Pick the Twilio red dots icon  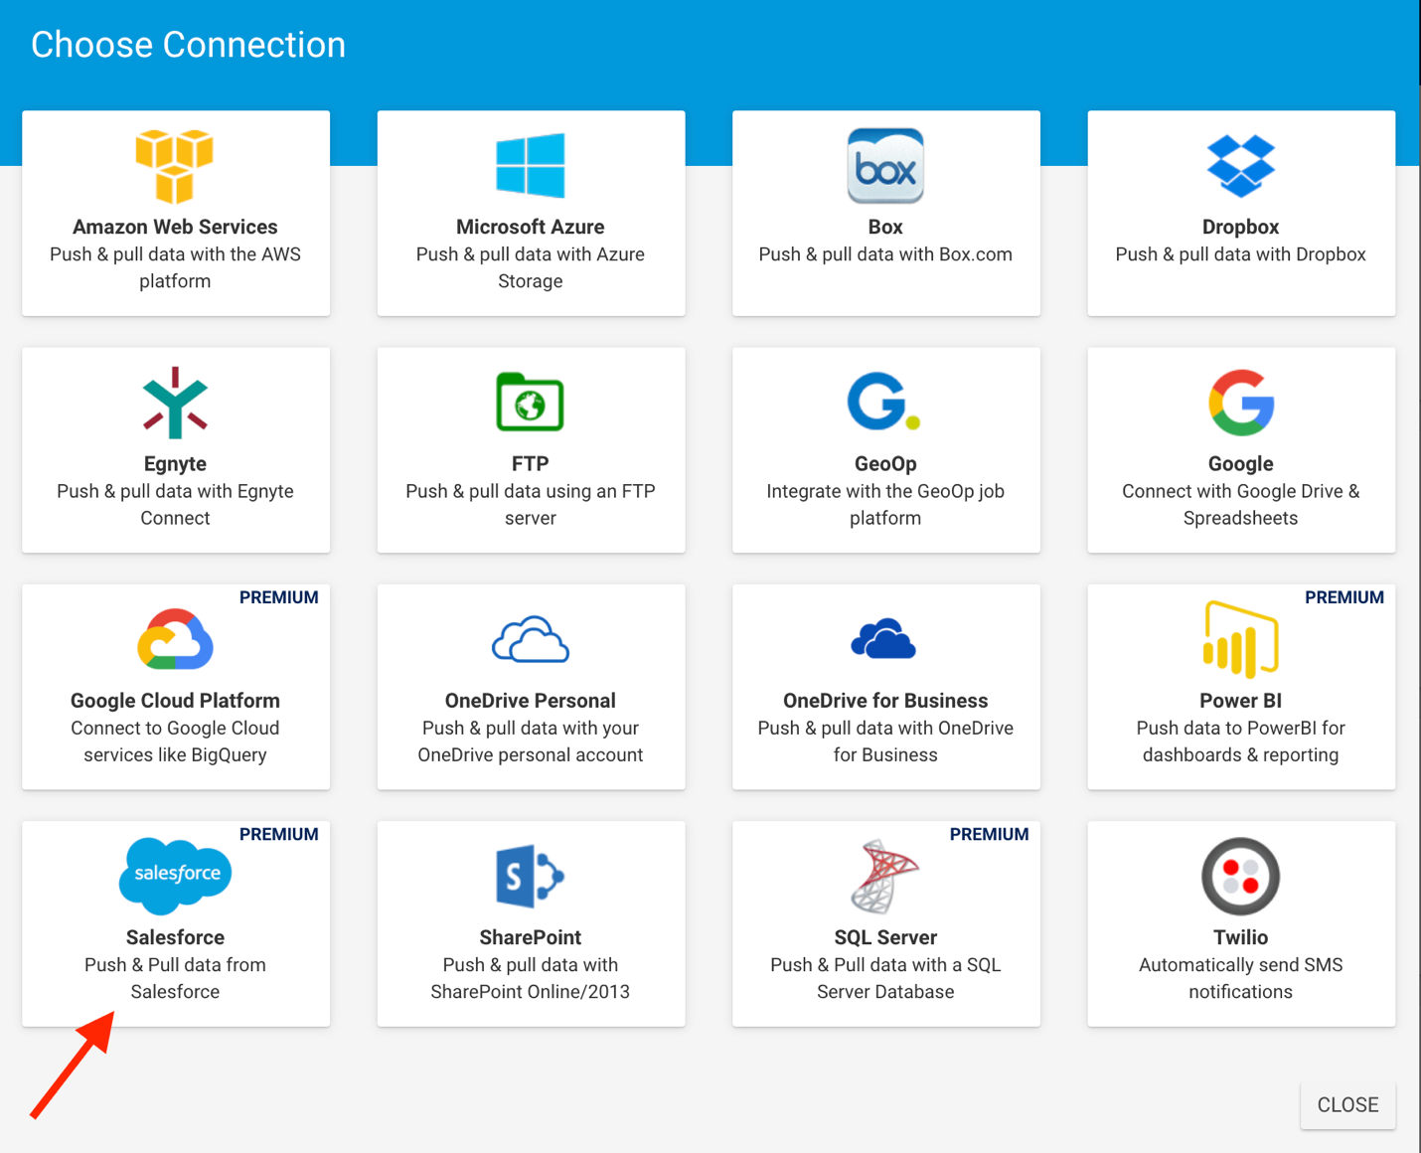[1241, 876]
